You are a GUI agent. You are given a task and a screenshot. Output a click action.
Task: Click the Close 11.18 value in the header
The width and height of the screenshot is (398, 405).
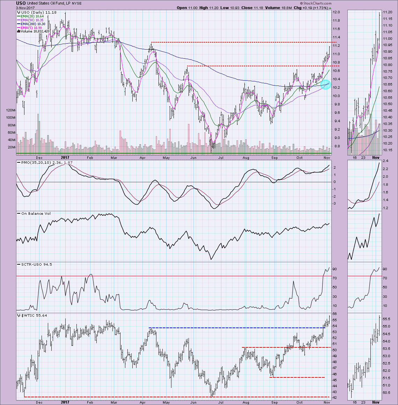click(x=252, y=8)
